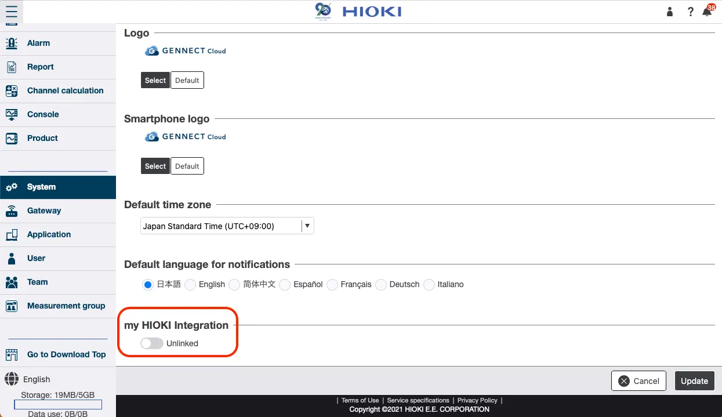The height and width of the screenshot is (417, 722).
Task: Click the Go to Download Top icon
Action: pos(12,354)
